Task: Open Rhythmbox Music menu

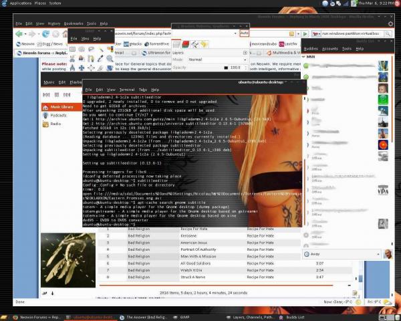Action: click(x=49, y=82)
